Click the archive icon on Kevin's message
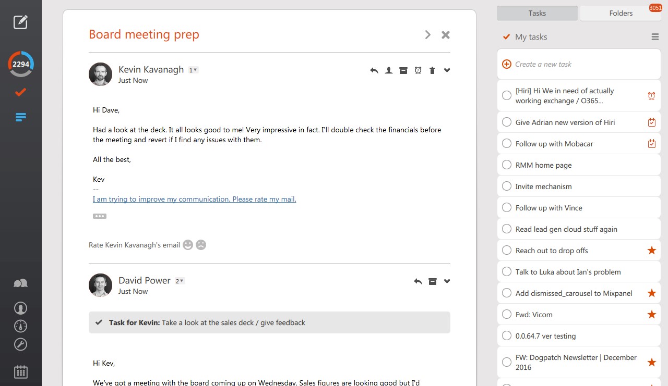The width and height of the screenshot is (668, 386). pyautogui.click(x=403, y=70)
